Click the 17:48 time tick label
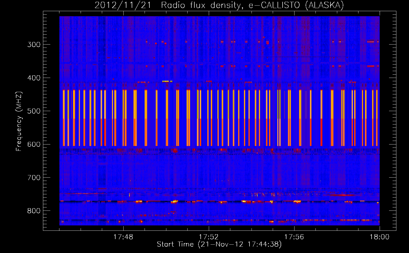 (123, 237)
